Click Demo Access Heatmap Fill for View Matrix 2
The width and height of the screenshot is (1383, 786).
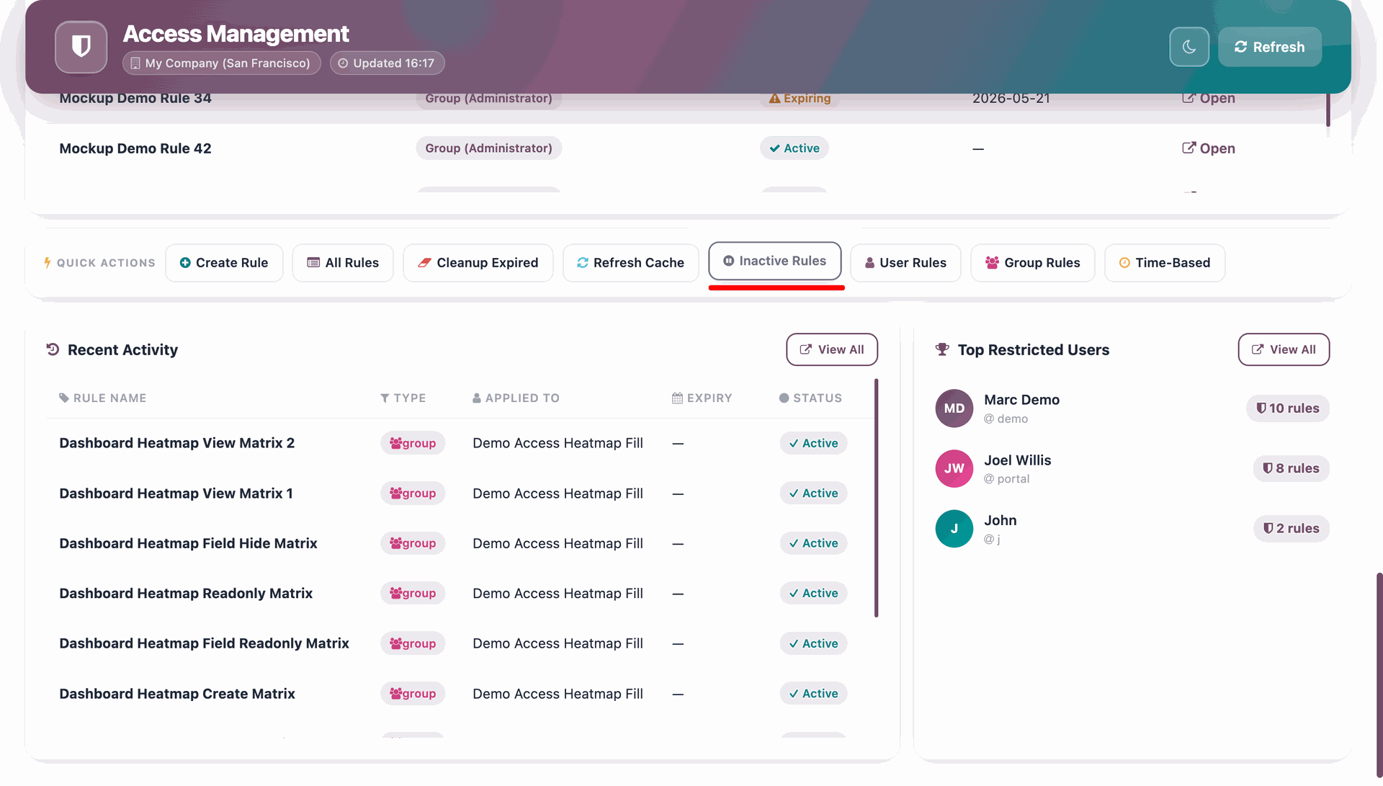pyautogui.click(x=558, y=443)
